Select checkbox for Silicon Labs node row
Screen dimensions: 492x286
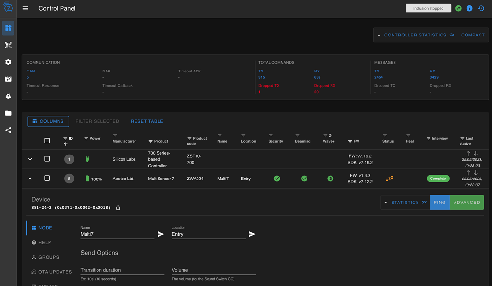(47, 159)
